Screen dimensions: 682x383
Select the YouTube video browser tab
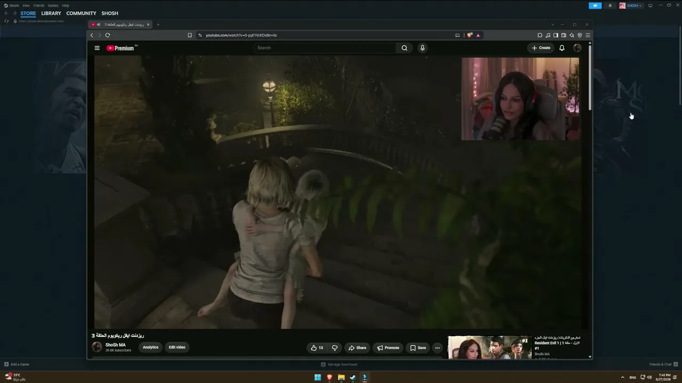pyautogui.click(x=121, y=24)
